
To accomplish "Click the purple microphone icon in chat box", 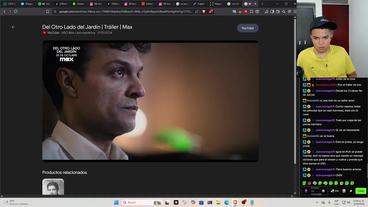I will (306, 191).
